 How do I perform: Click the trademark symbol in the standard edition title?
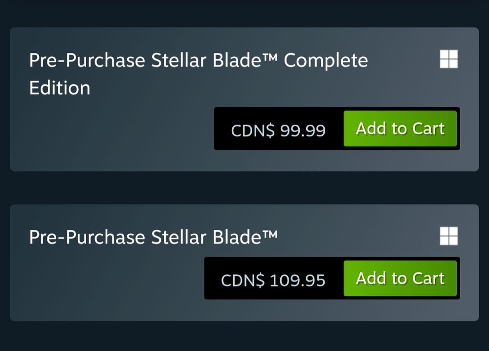[x=269, y=234]
